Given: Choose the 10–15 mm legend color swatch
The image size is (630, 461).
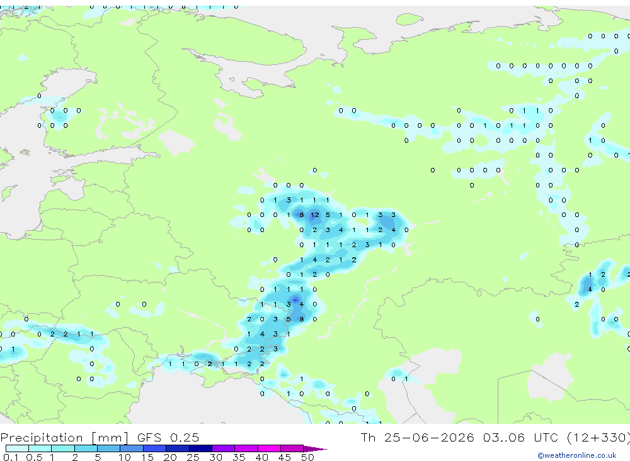Looking at the screenshot, I should click(x=132, y=448).
